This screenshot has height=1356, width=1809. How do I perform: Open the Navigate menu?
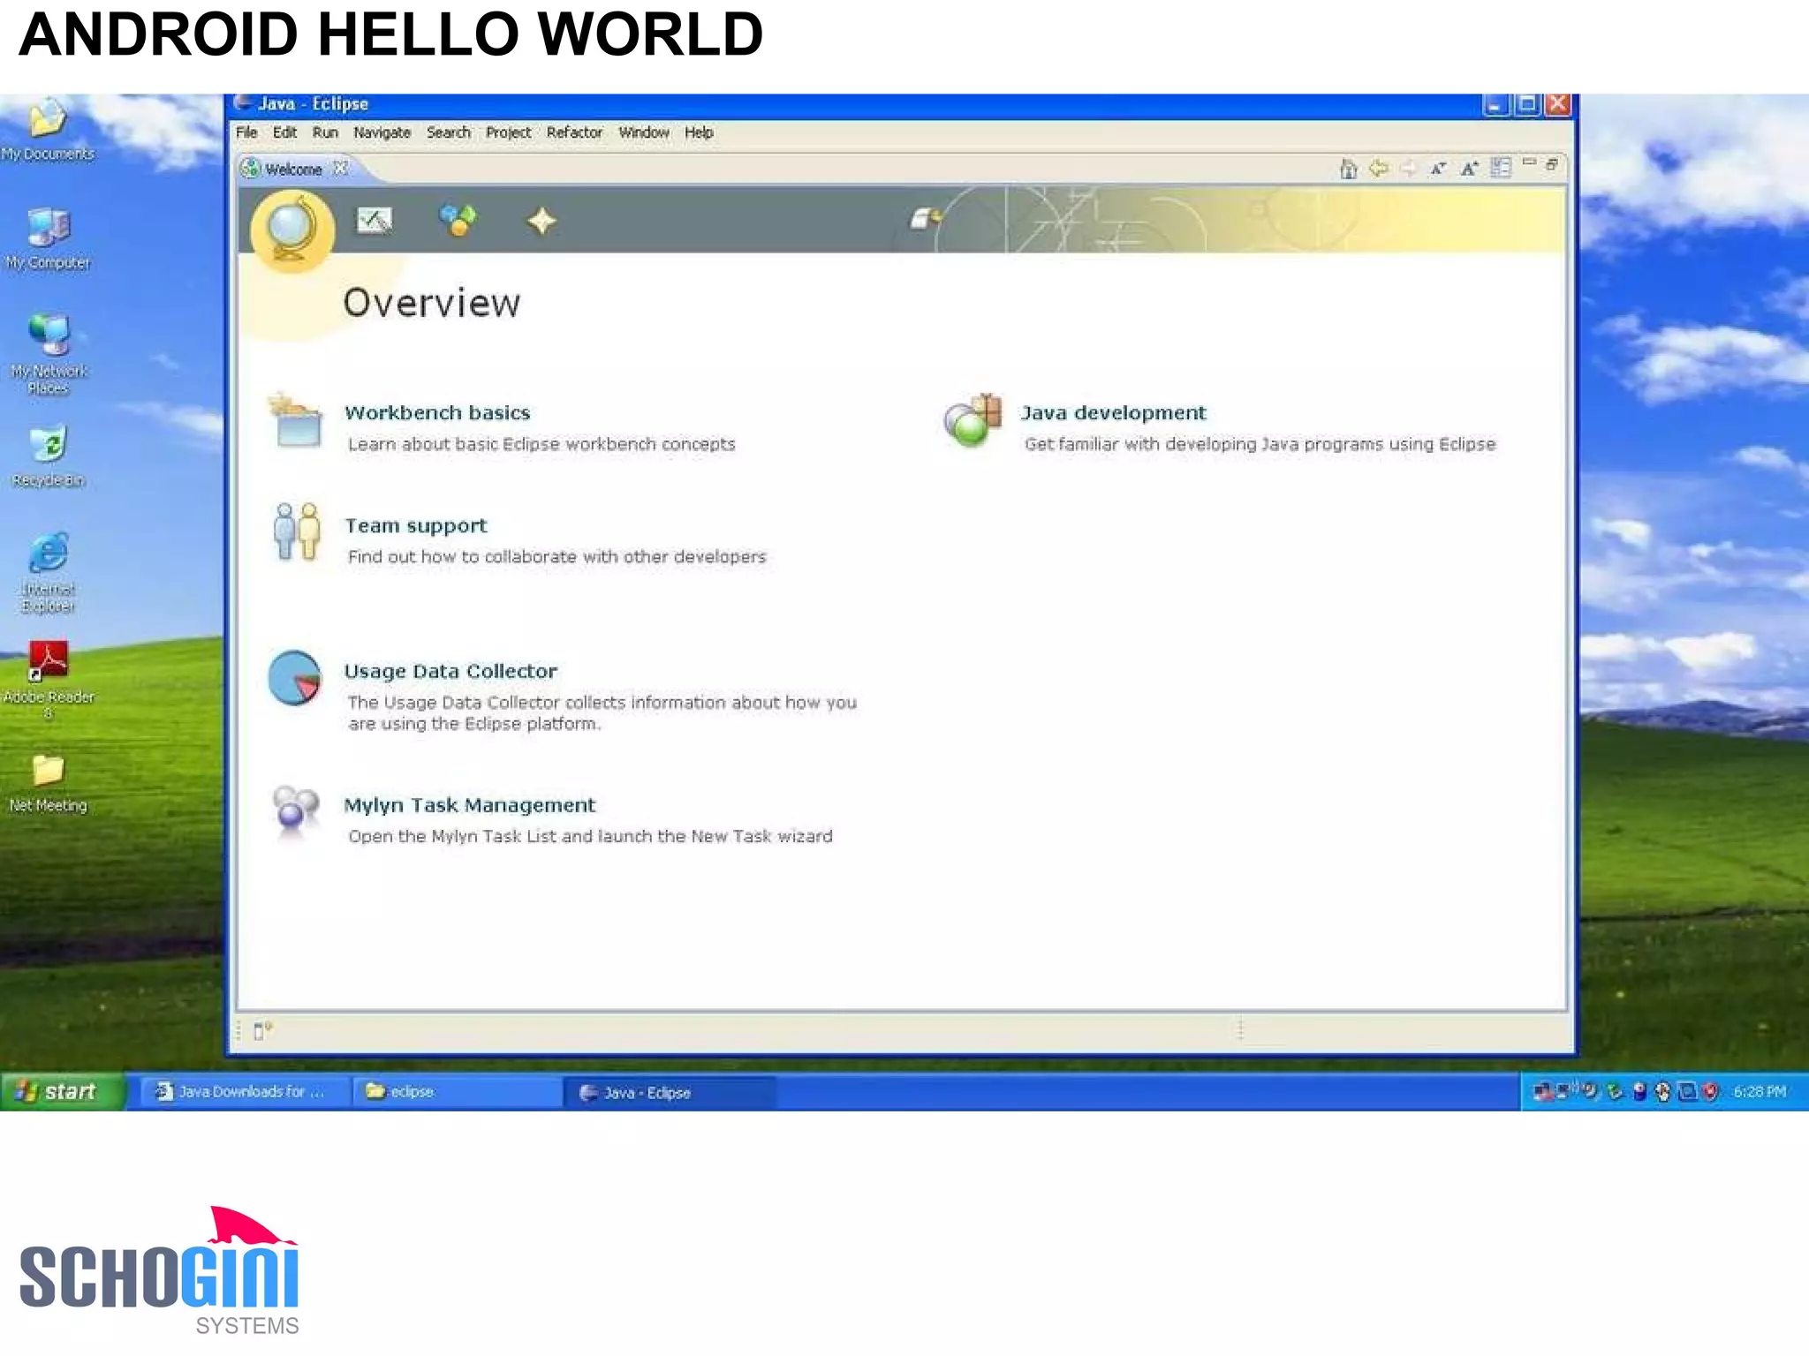(382, 132)
